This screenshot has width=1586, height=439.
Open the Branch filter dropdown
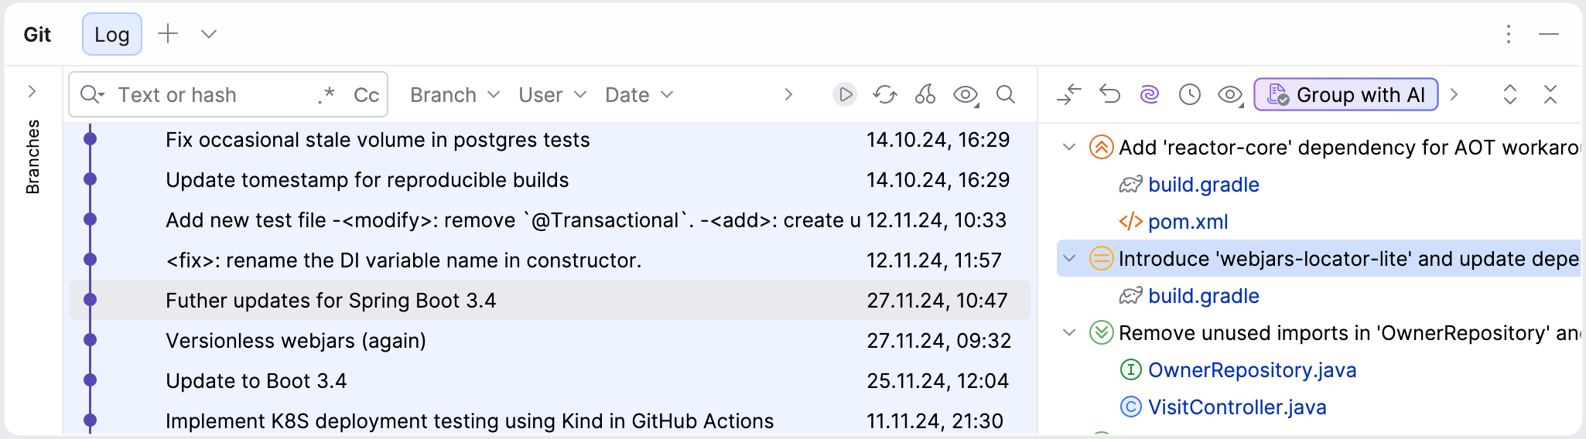click(455, 94)
